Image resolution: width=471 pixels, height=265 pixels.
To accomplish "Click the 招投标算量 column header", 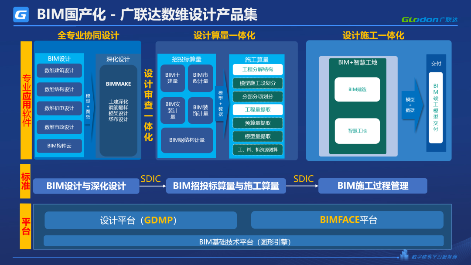I will (187, 59).
